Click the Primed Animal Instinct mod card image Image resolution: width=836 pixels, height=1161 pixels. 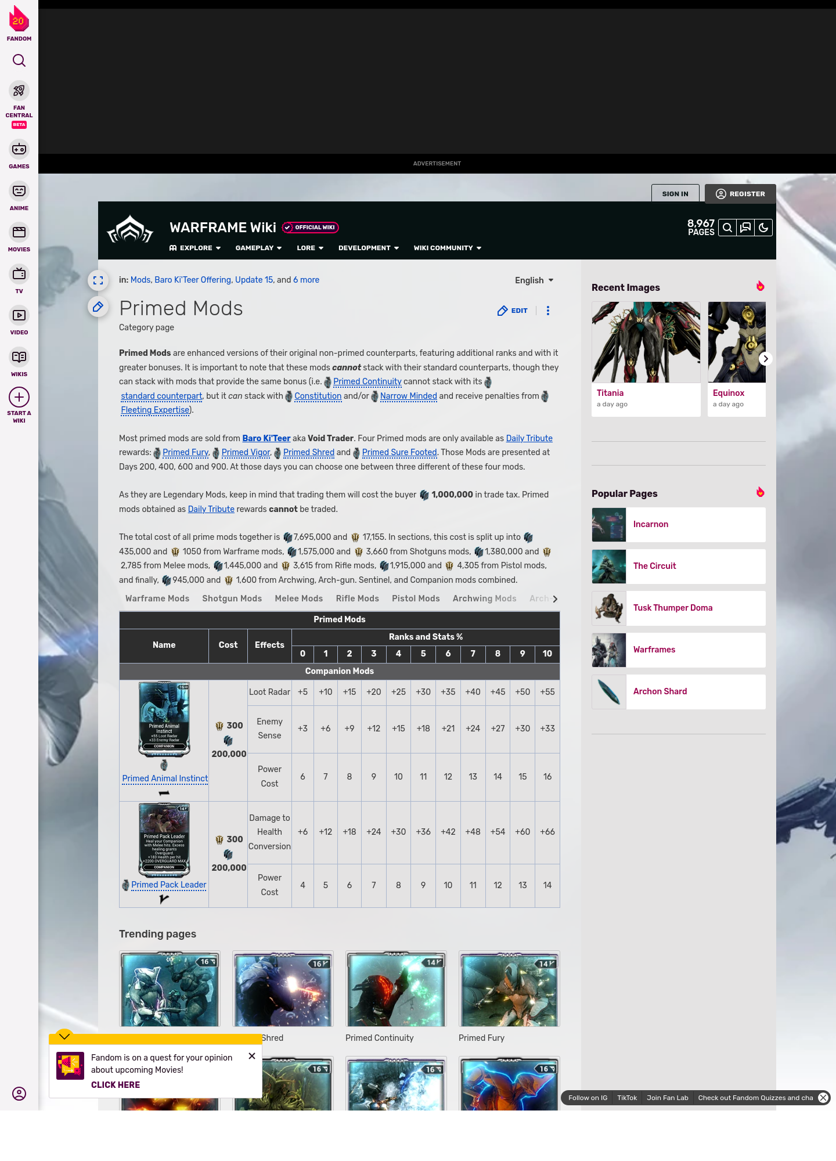tap(164, 719)
